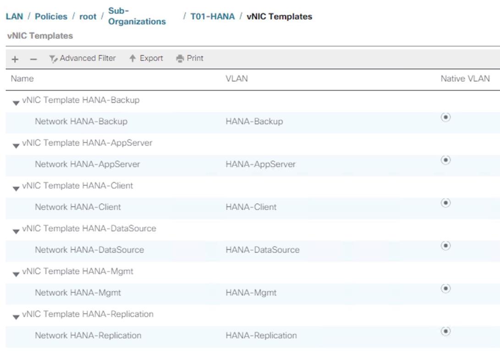Open the Advanced Filter funnel option

pos(82,58)
